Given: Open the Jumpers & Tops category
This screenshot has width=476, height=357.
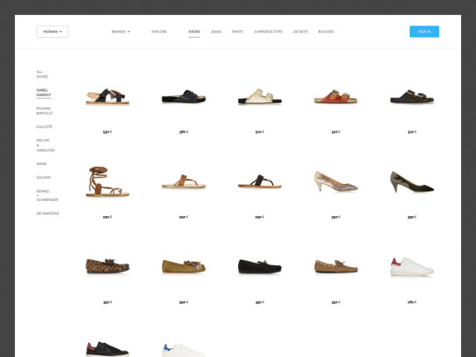Looking at the screenshot, I should 268,32.
